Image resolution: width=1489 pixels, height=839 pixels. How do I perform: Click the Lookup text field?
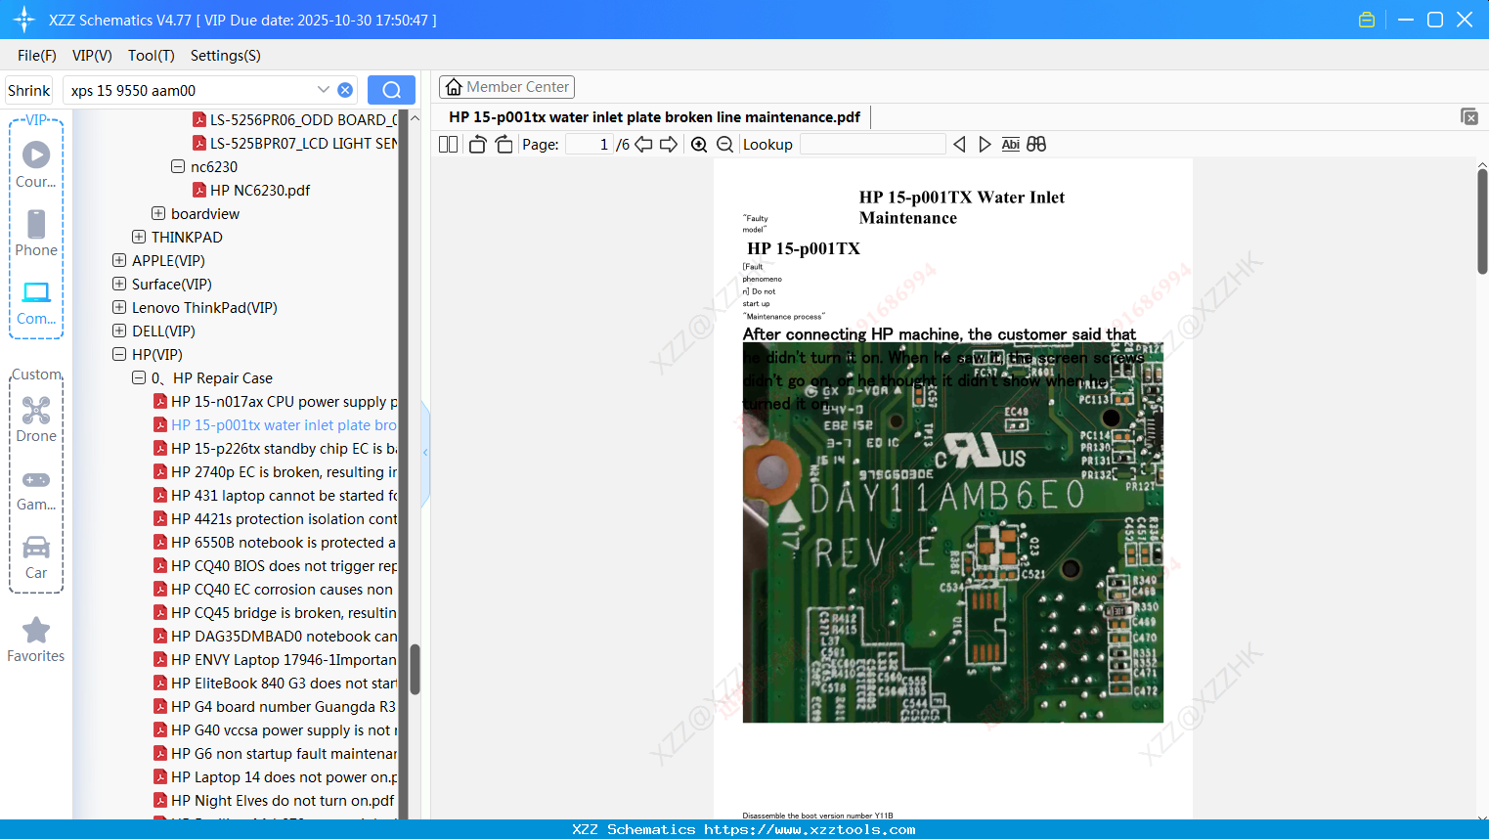(x=873, y=144)
